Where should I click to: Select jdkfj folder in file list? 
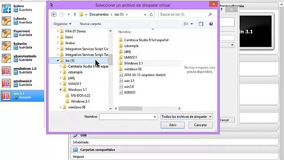click(x=127, y=52)
